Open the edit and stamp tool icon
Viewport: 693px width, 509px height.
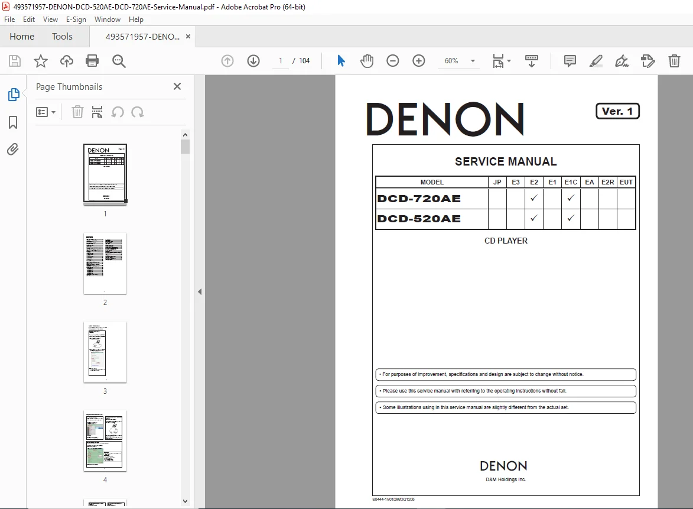tap(648, 60)
